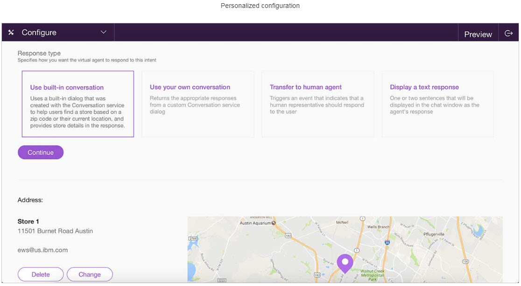Click the Interstate 35 shield on the map
Image resolution: width=521 pixels, height=286 pixels.
point(387,243)
